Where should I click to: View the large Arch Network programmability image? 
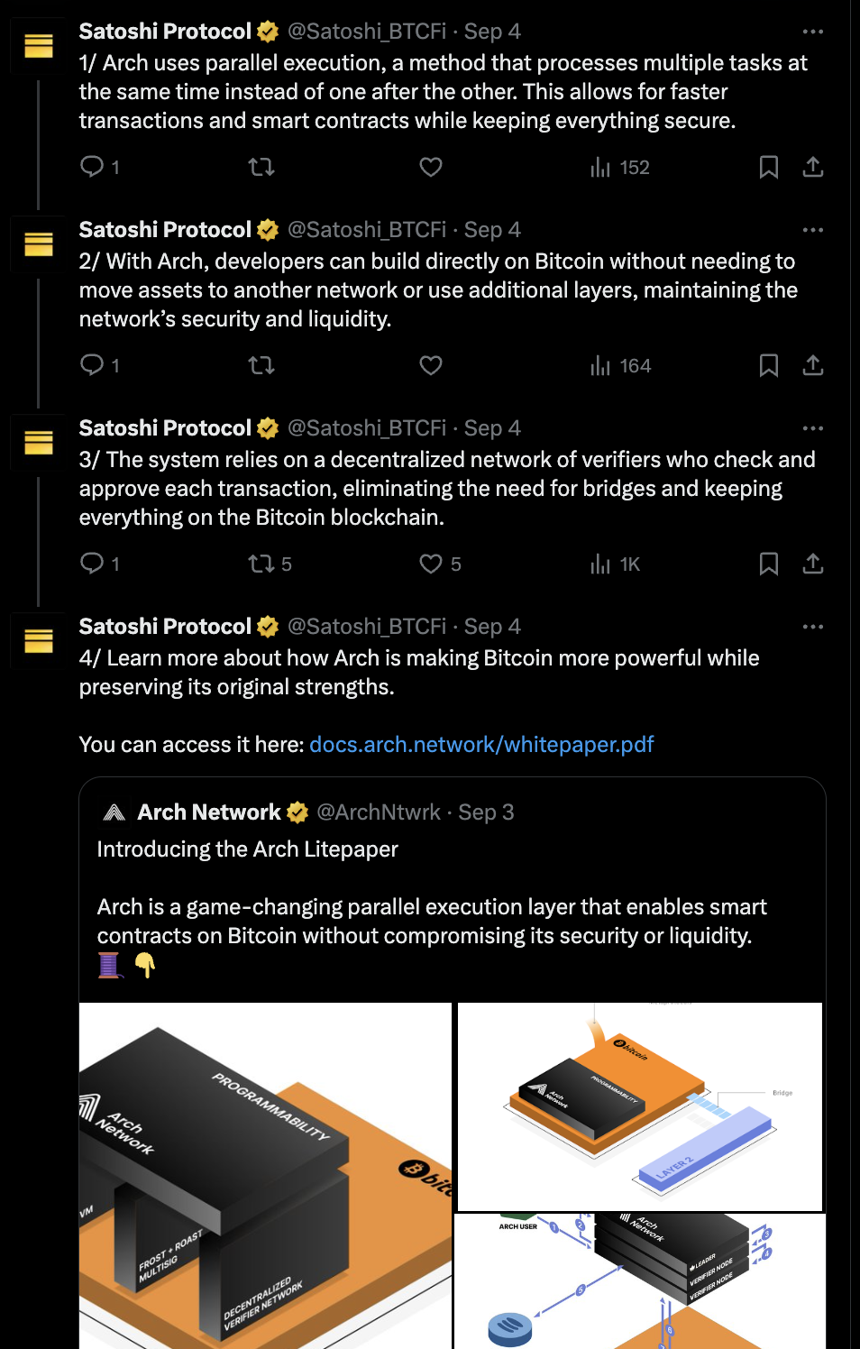[265, 1176]
